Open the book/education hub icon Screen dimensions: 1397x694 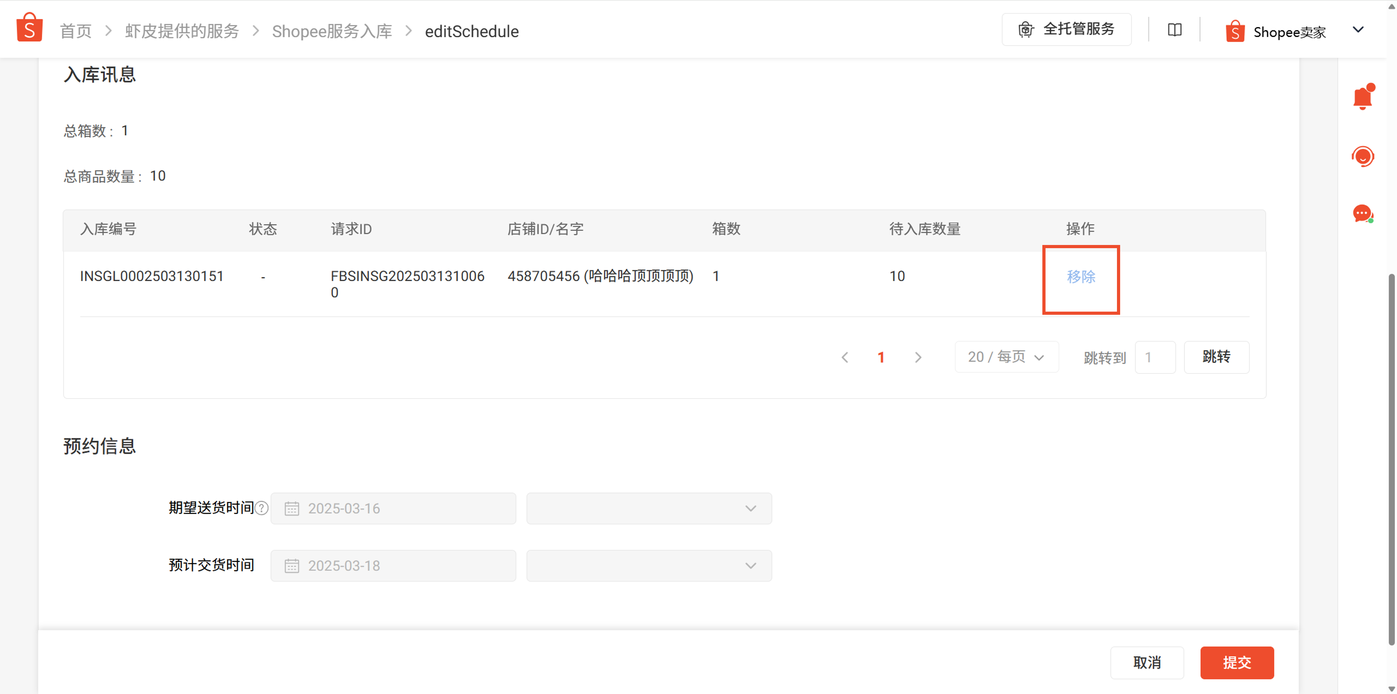tap(1174, 30)
